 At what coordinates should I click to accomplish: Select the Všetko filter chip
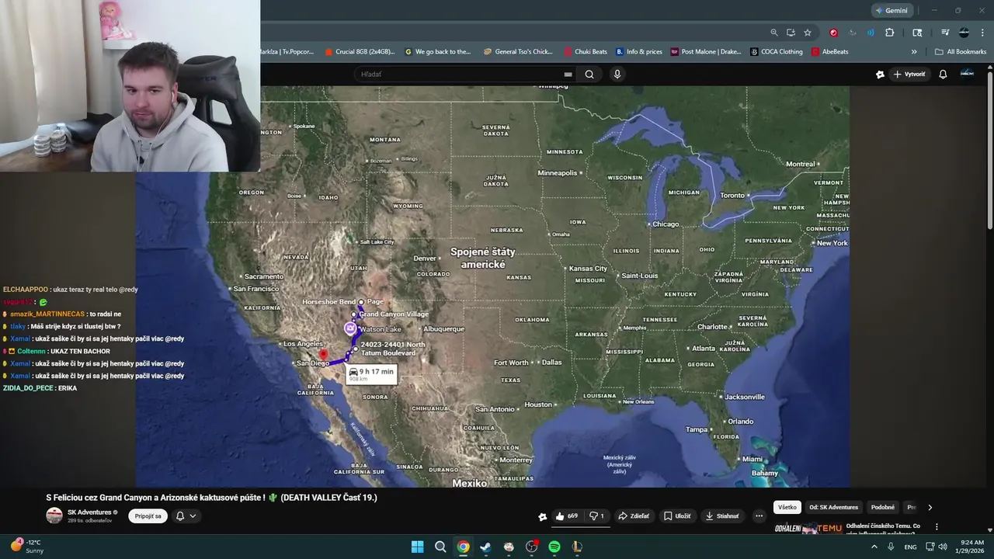tap(787, 508)
